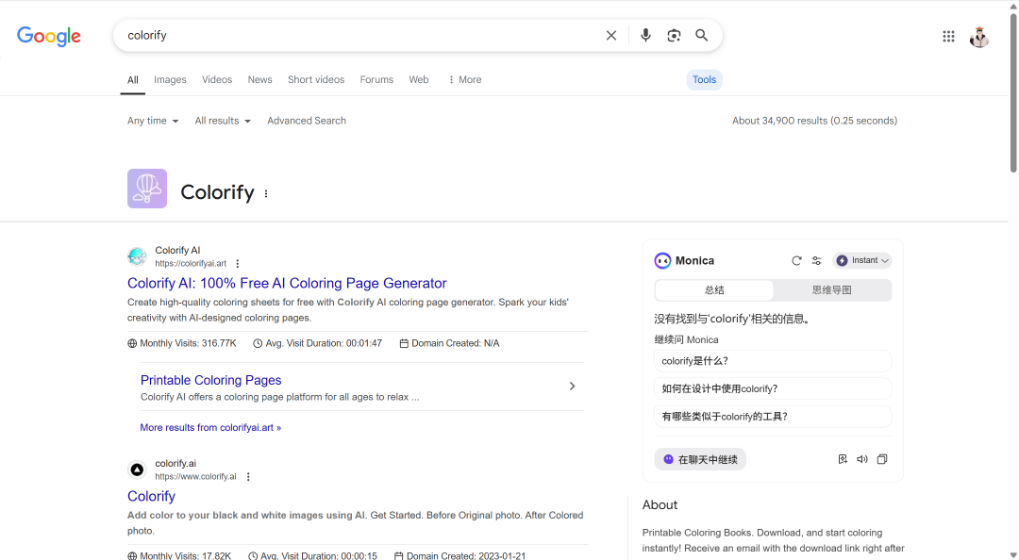Open options menu beside www.colorify.ai URL

pos(248,477)
